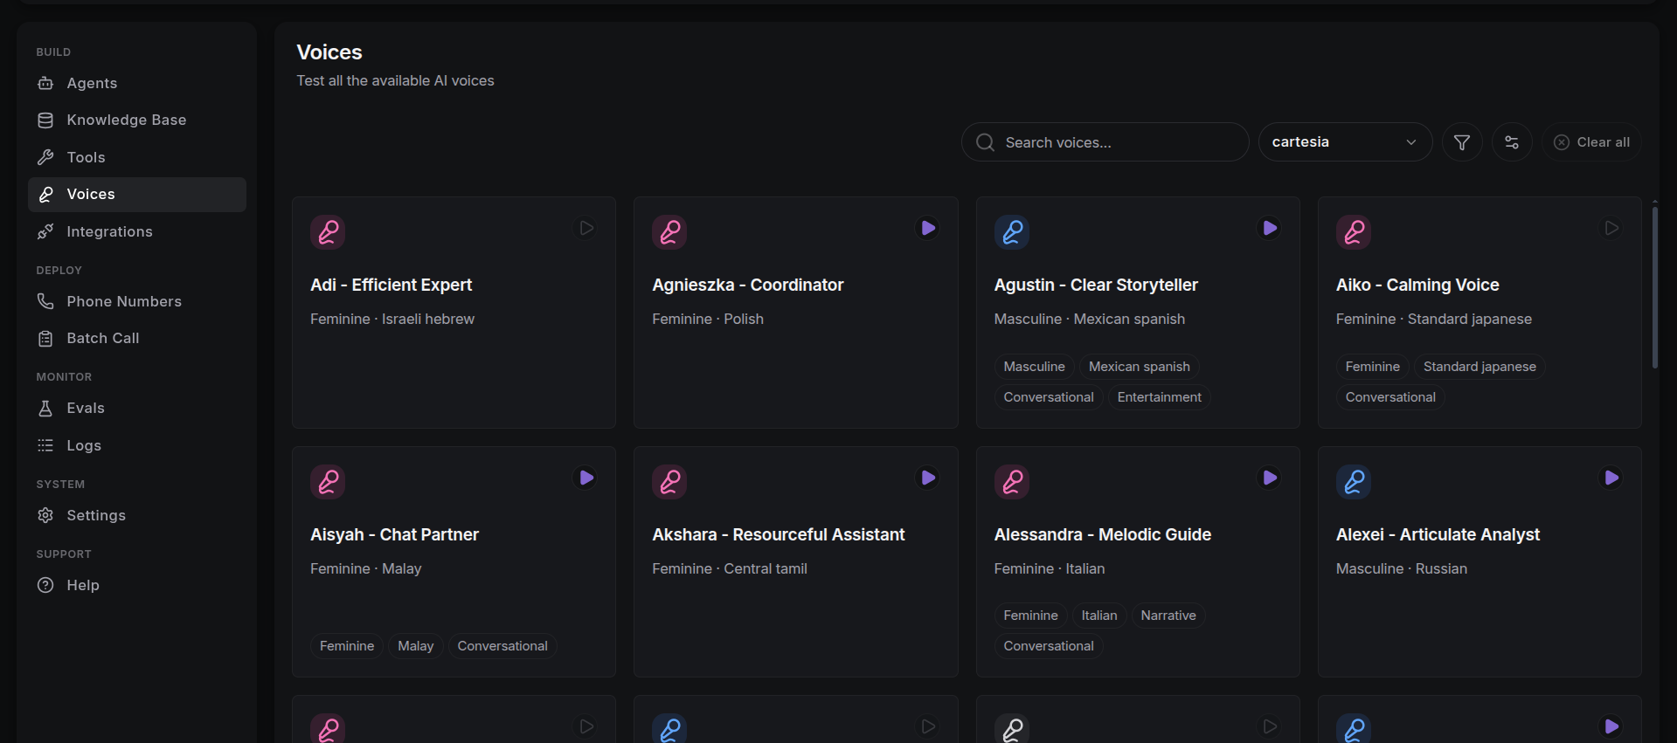Viewport: 1677px width, 743px height.
Task: Click 'Feminine · Polish' subtitle text
Action: point(708,319)
